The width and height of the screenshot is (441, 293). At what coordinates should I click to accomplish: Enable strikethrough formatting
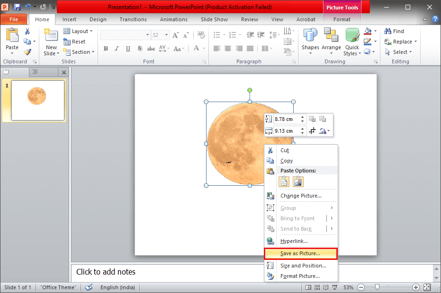[x=151, y=48]
